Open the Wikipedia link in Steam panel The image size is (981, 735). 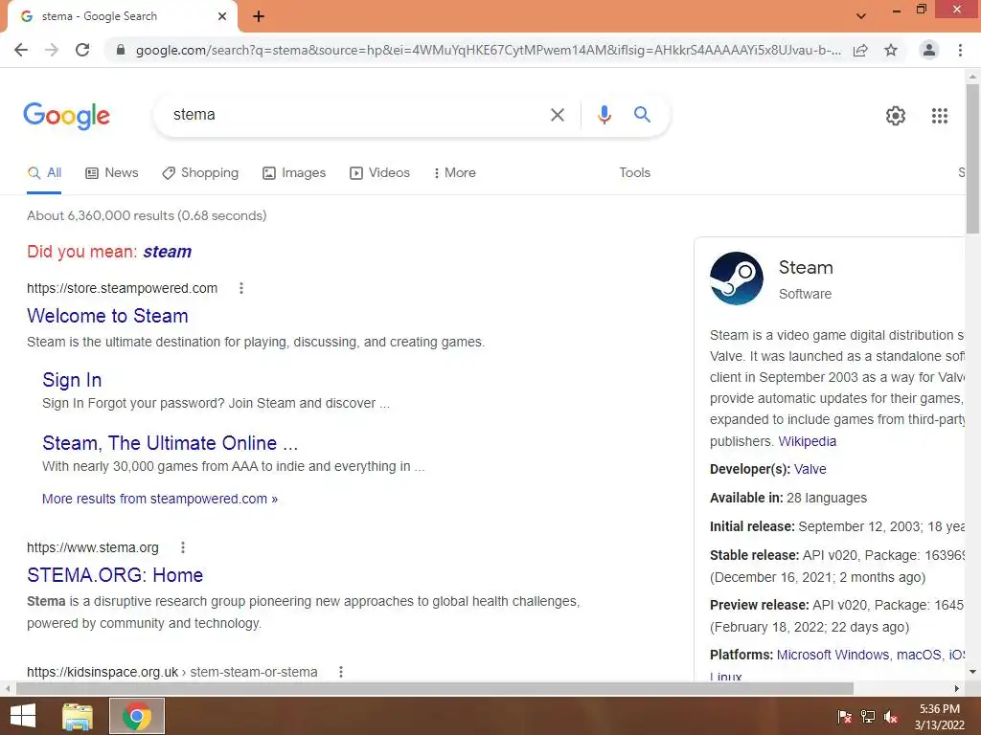807,441
